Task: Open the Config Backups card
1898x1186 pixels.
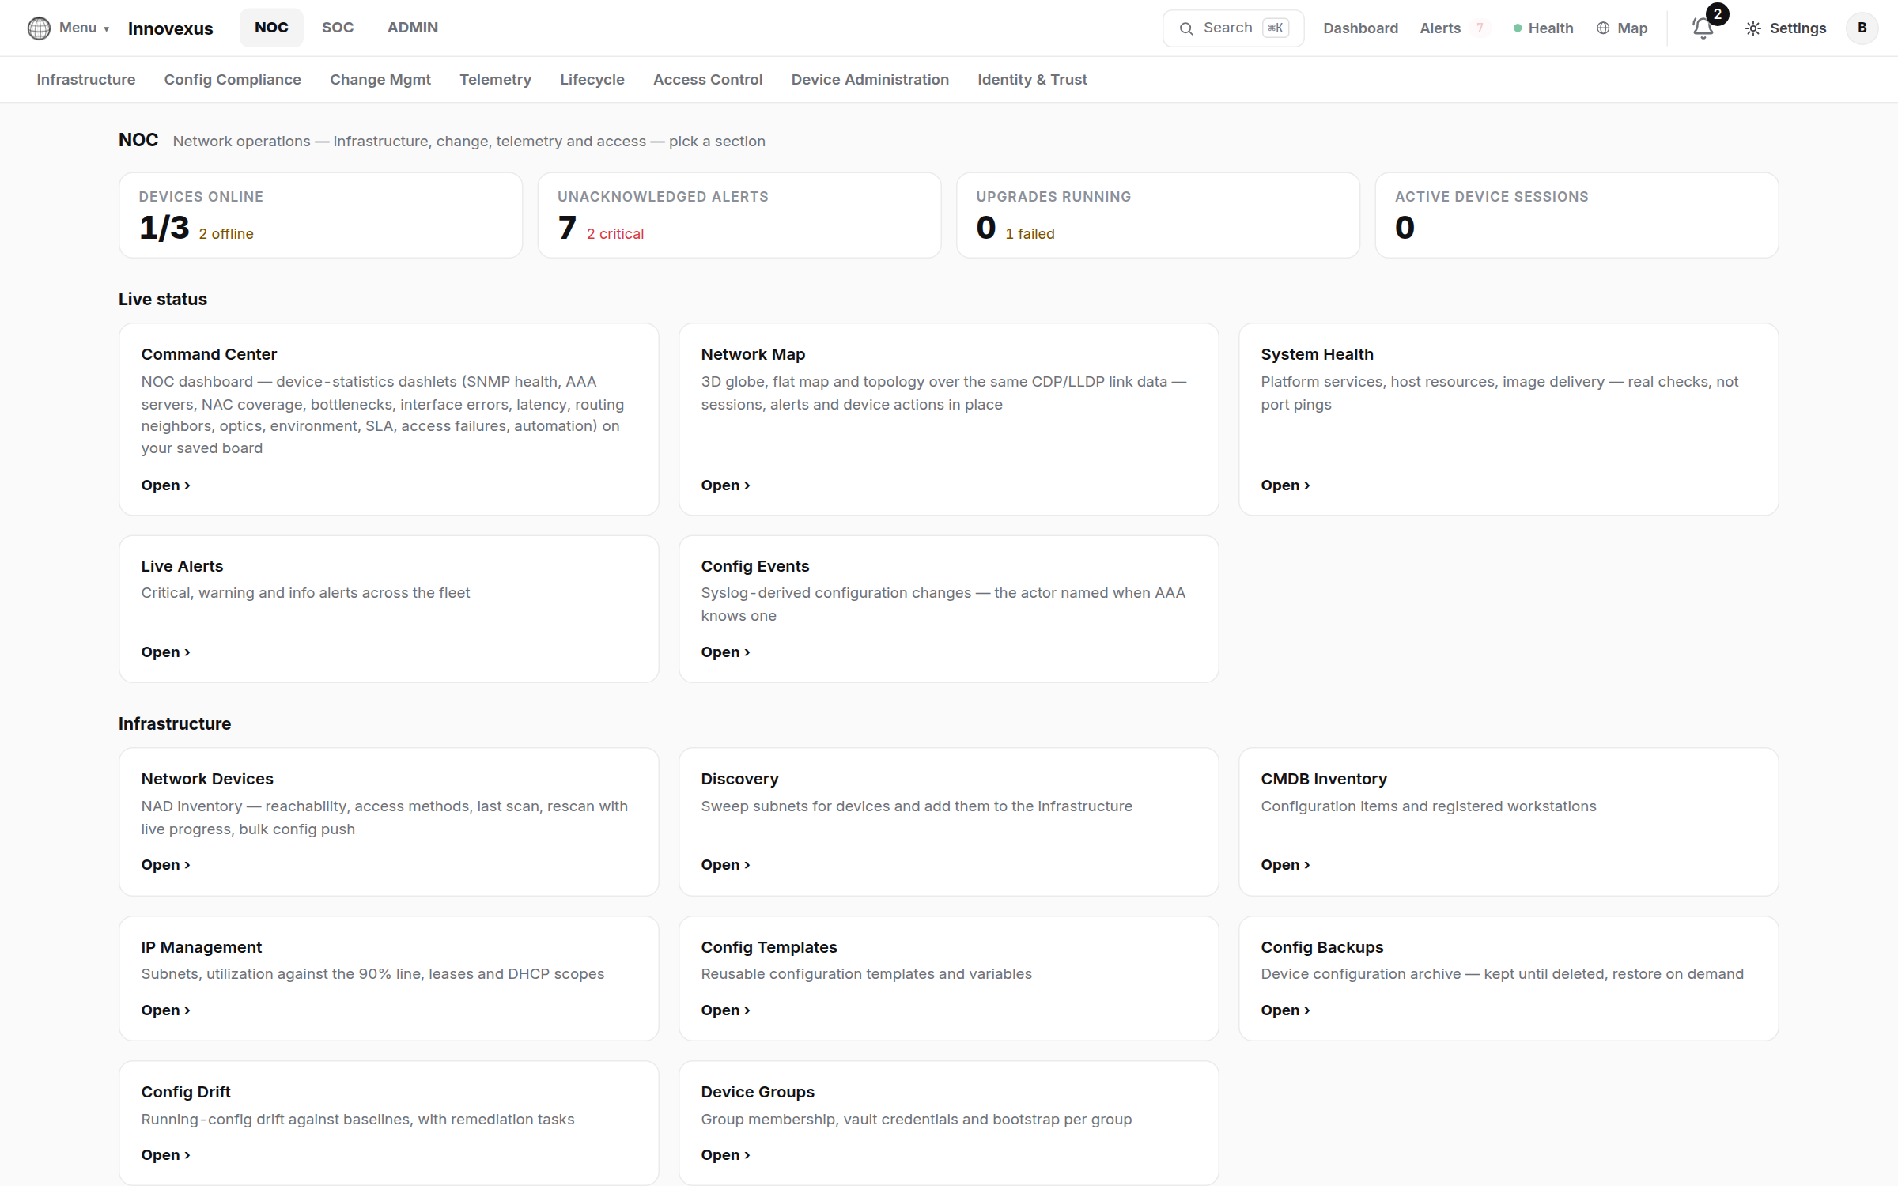Action: pyautogui.click(x=1508, y=978)
